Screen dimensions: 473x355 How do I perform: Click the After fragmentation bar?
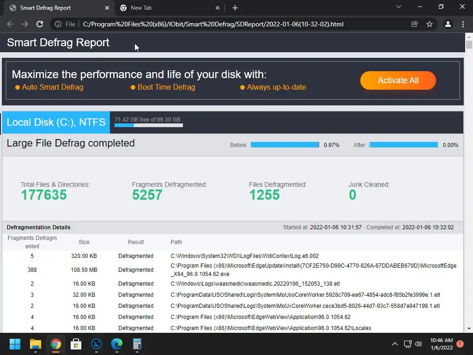[403, 145]
